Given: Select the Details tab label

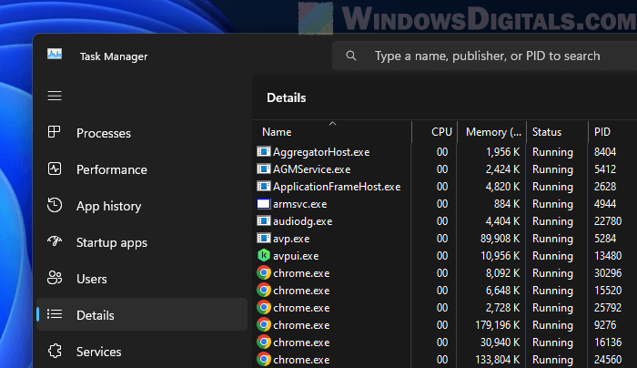Looking at the screenshot, I should coord(95,315).
